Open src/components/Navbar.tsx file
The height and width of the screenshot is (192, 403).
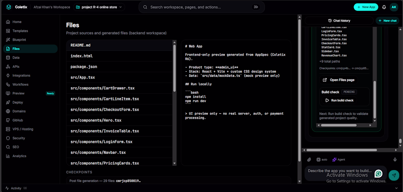(x=119, y=153)
